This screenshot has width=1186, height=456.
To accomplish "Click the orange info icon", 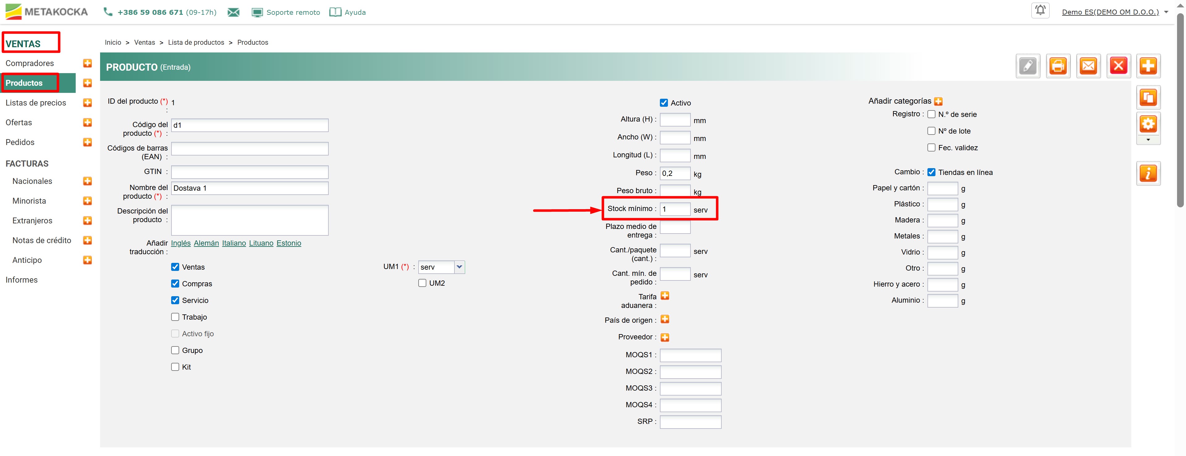I will pos(1148,173).
